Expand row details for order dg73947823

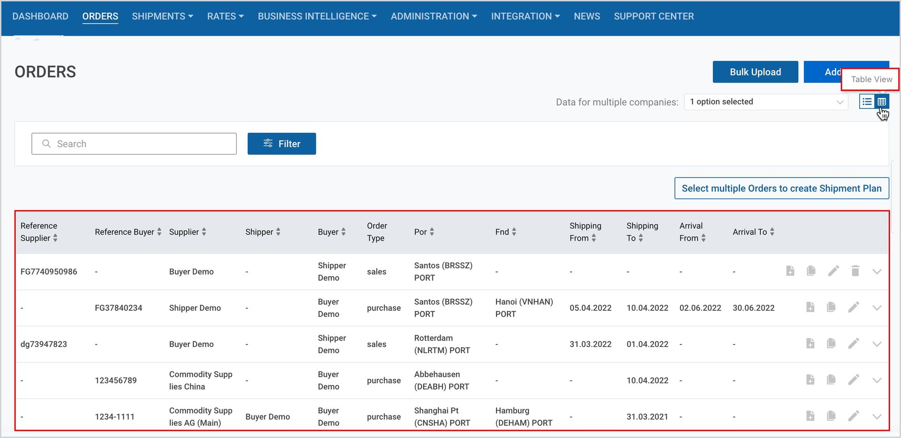[x=877, y=344]
